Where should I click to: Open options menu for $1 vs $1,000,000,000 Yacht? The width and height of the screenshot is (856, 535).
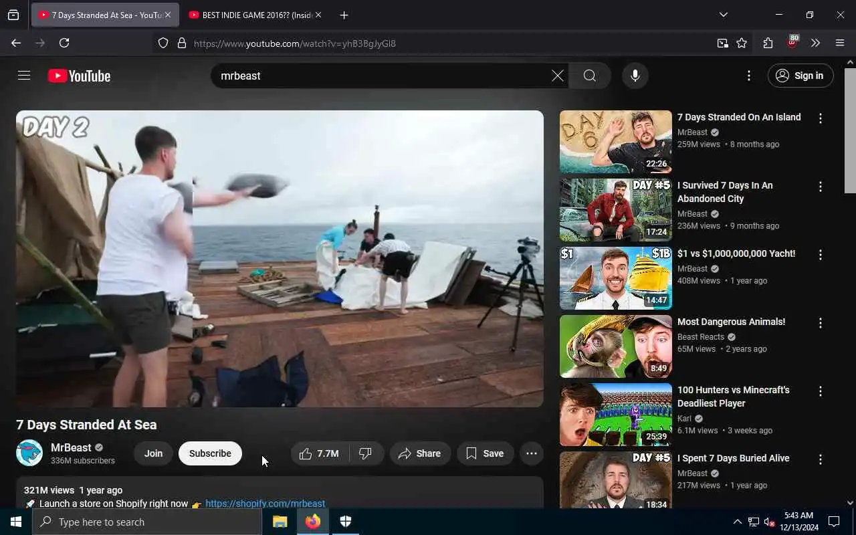tap(821, 255)
